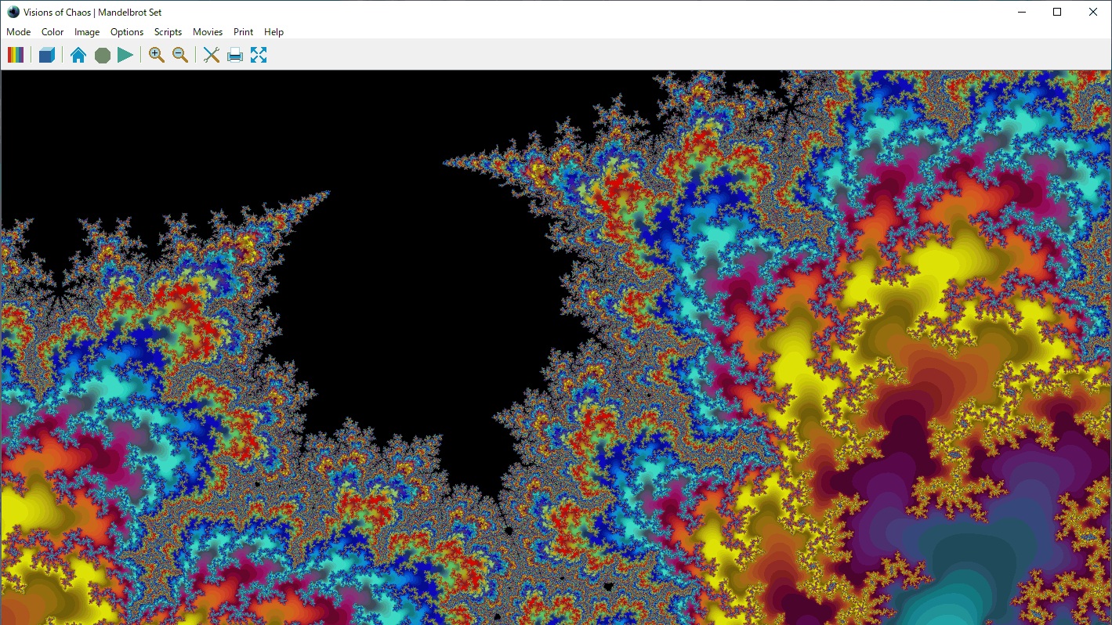
Task: Start rendering with the green play icon
Action: tap(125, 55)
